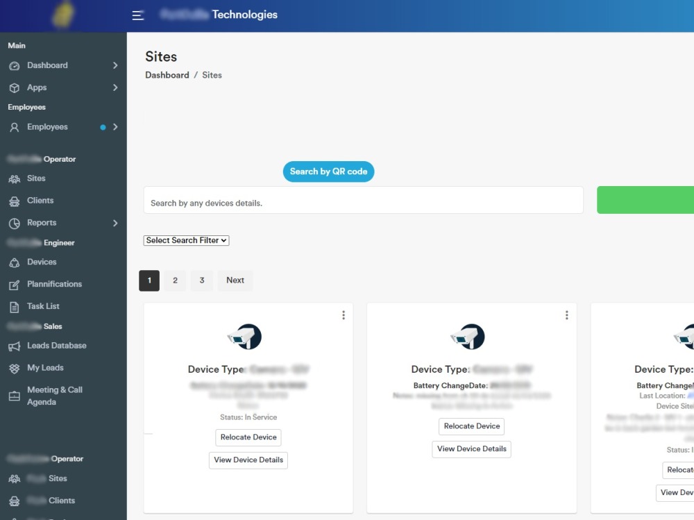This screenshot has width=694, height=520.
Task: Click Sites in the breadcrumb
Action: point(212,75)
